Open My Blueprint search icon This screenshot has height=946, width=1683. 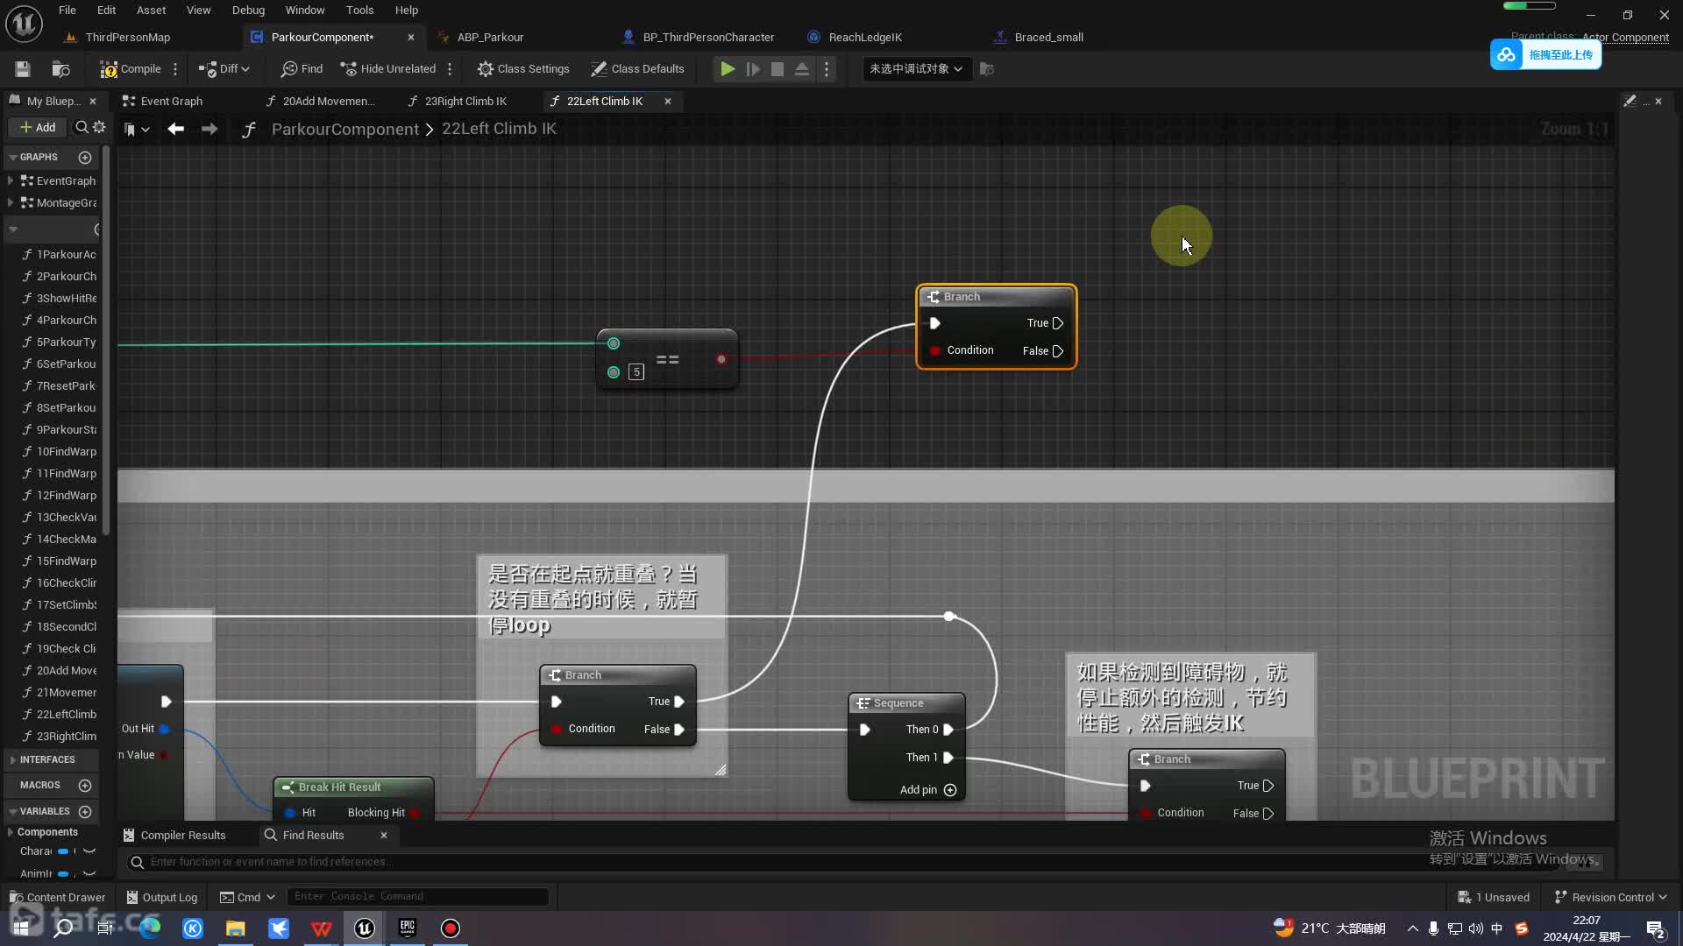click(82, 128)
